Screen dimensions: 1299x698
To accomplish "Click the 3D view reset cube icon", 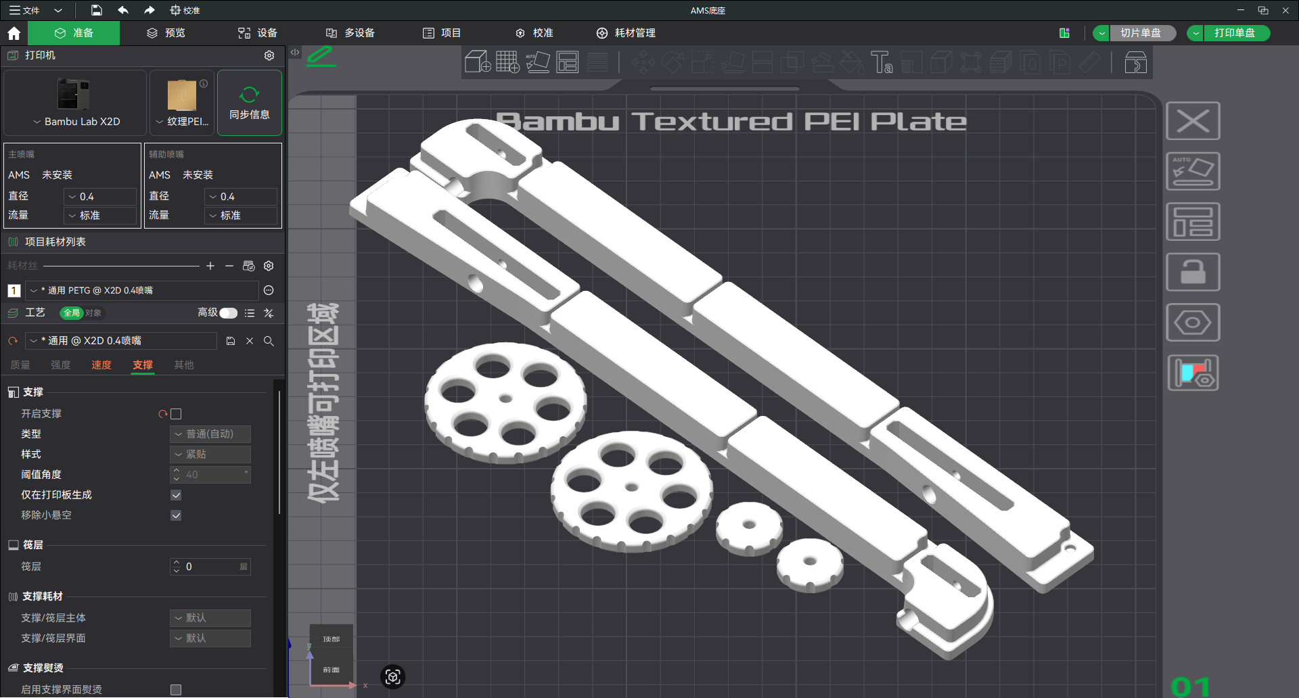I will 393,676.
